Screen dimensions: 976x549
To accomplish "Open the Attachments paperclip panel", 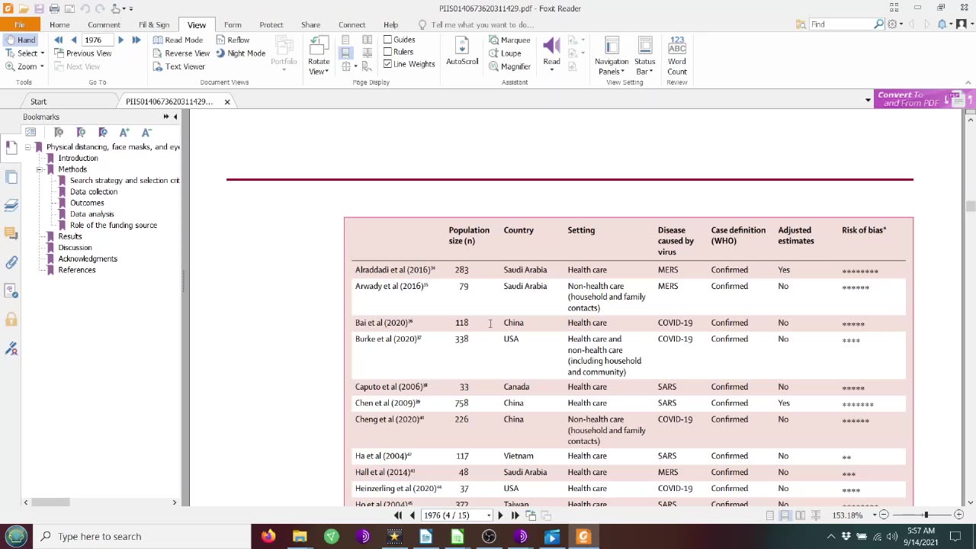I will click(x=11, y=262).
